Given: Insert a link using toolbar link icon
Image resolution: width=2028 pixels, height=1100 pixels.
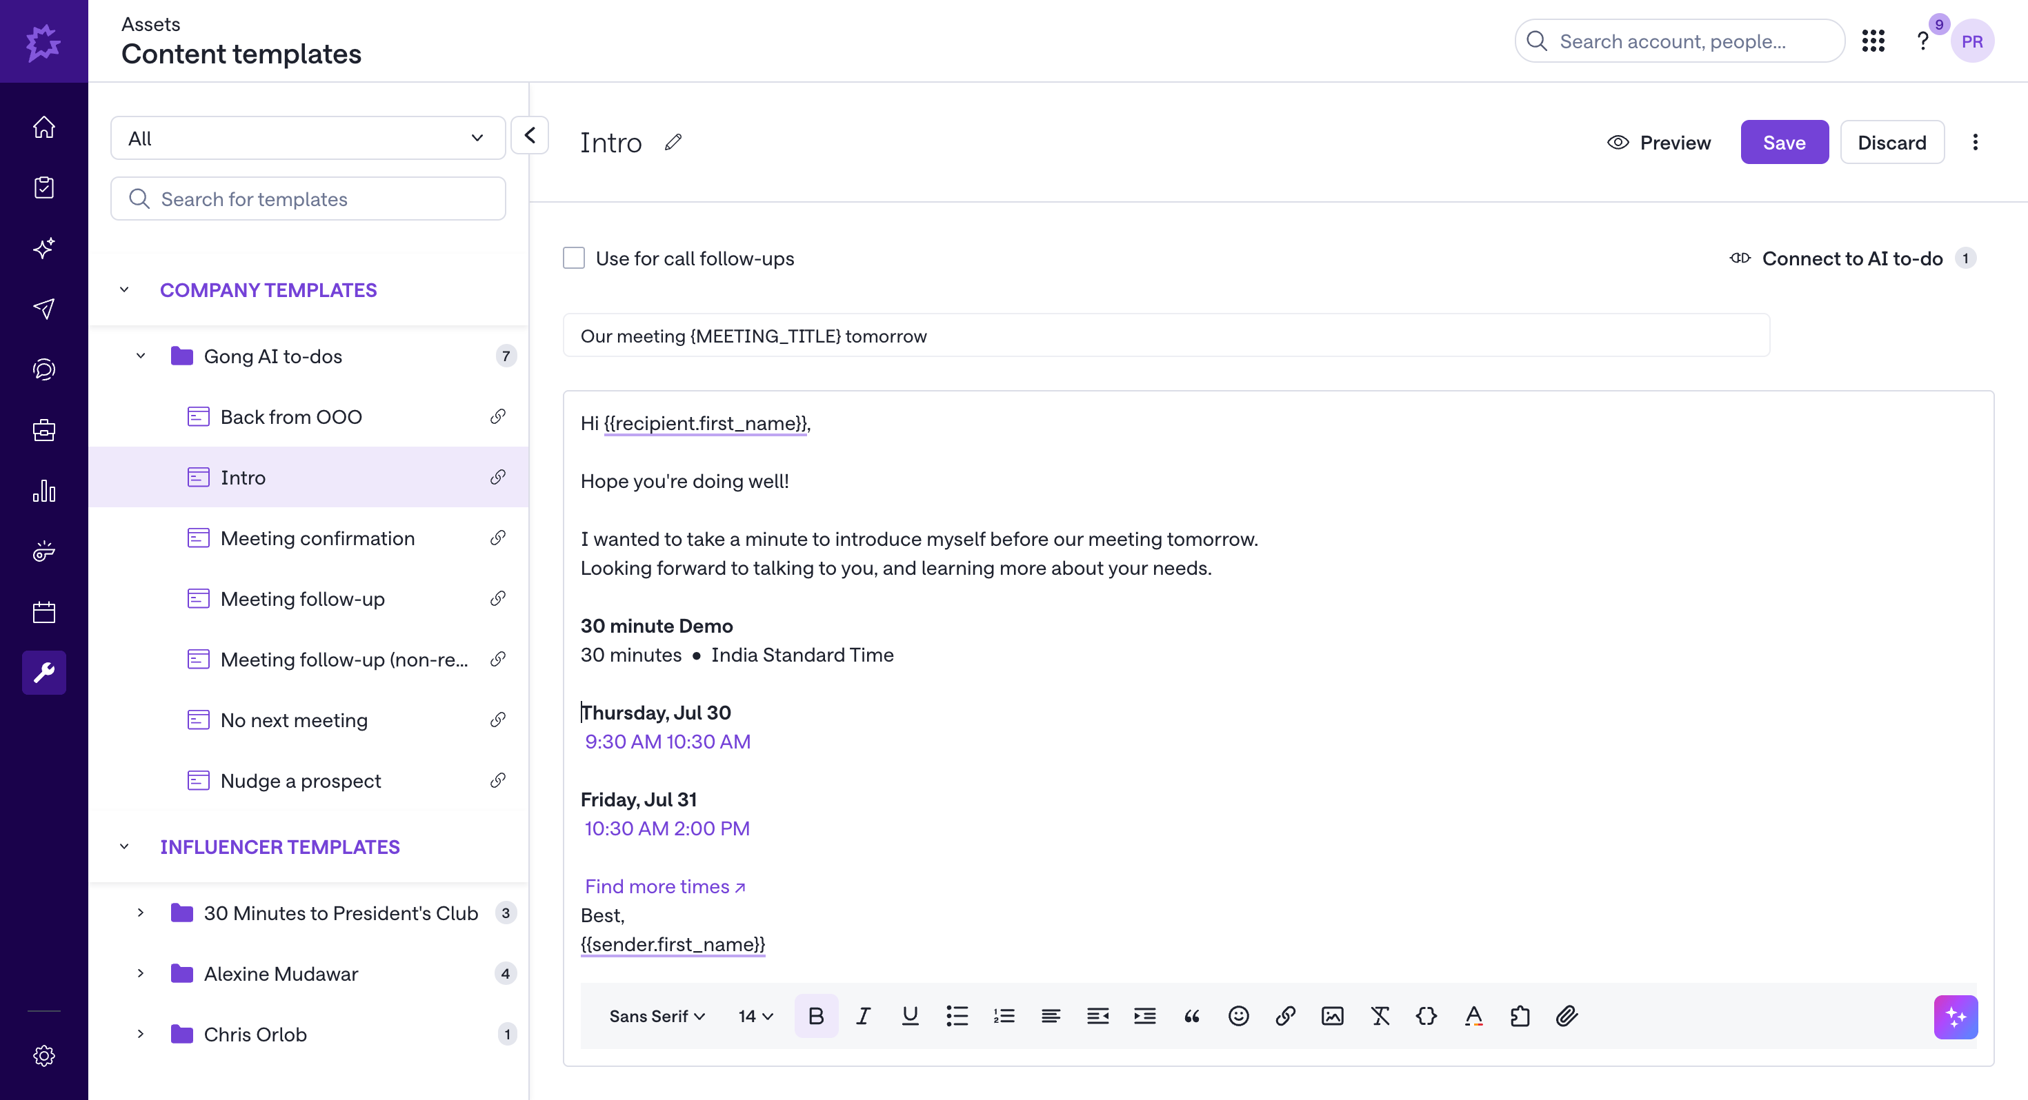Looking at the screenshot, I should pos(1286,1016).
